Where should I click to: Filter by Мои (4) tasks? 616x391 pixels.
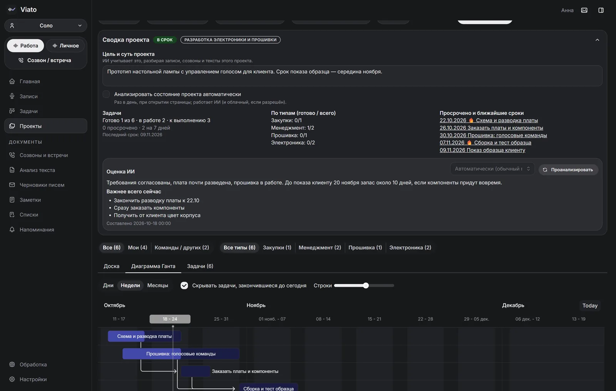(137, 248)
